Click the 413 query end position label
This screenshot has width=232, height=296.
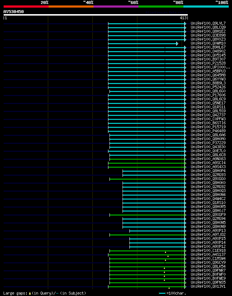point(183,18)
